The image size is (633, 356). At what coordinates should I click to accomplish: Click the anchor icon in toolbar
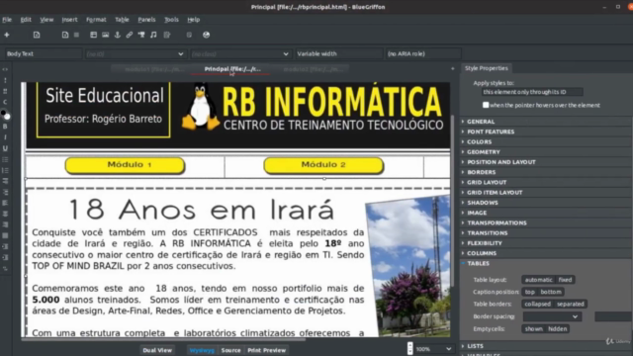[x=118, y=36]
